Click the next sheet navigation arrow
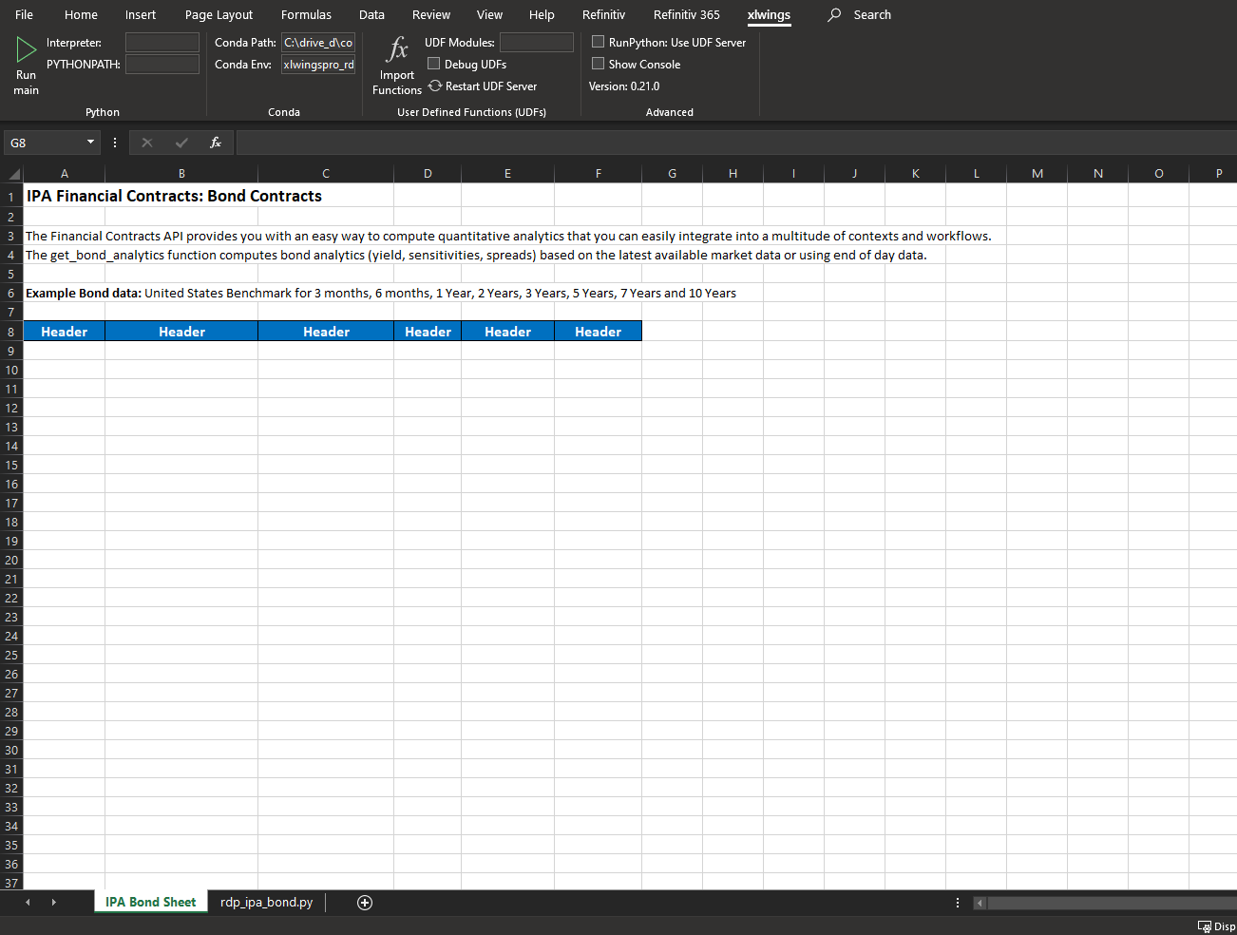The height and width of the screenshot is (935, 1237). 54,903
